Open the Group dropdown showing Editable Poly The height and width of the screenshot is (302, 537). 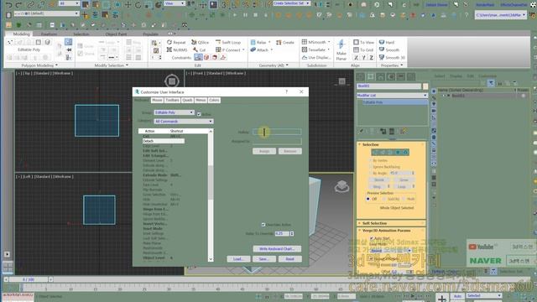tap(174, 112)
